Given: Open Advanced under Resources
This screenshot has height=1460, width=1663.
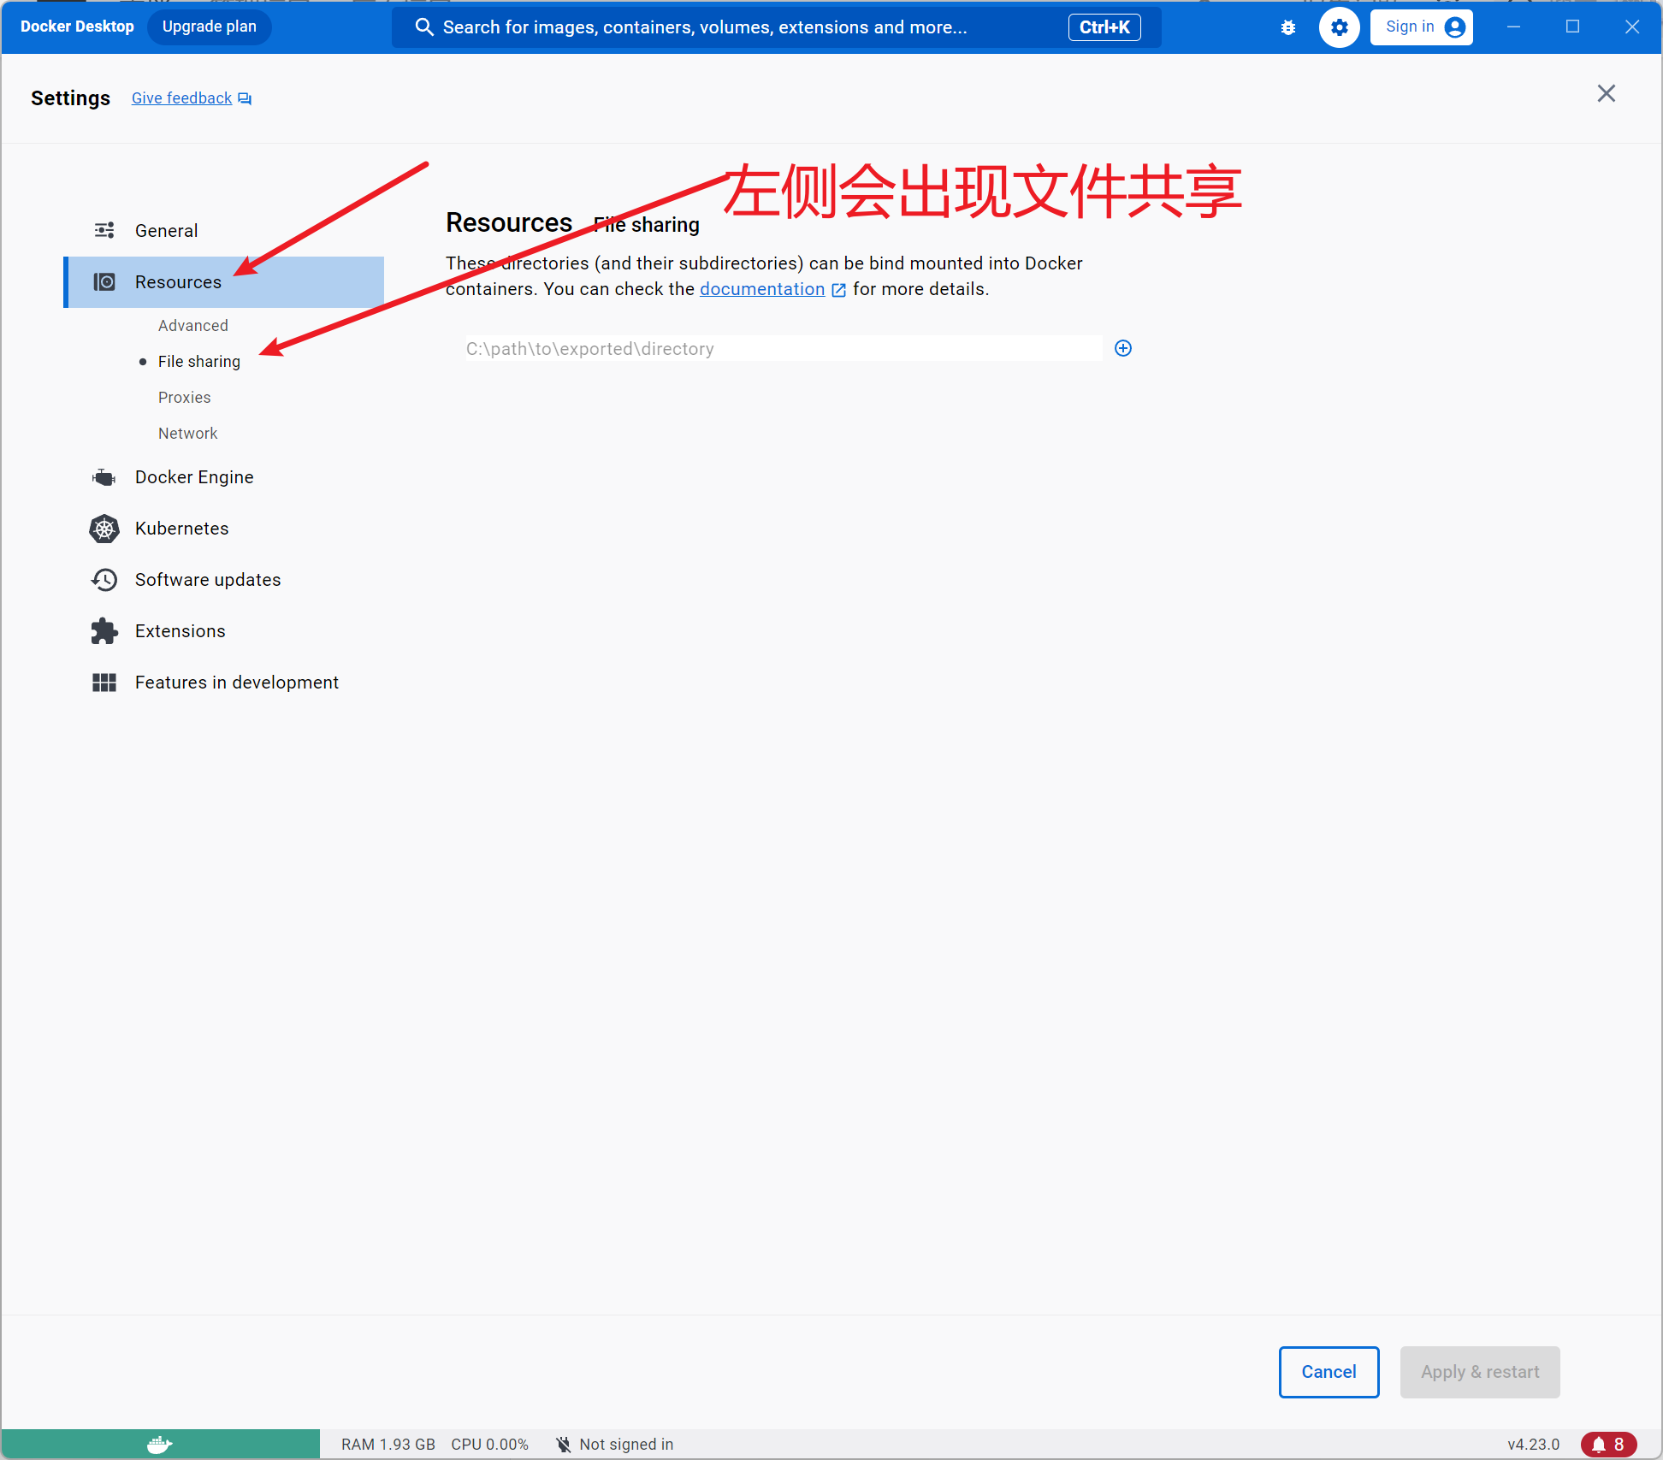Looking at the screenshot, I should click(192, 326).
